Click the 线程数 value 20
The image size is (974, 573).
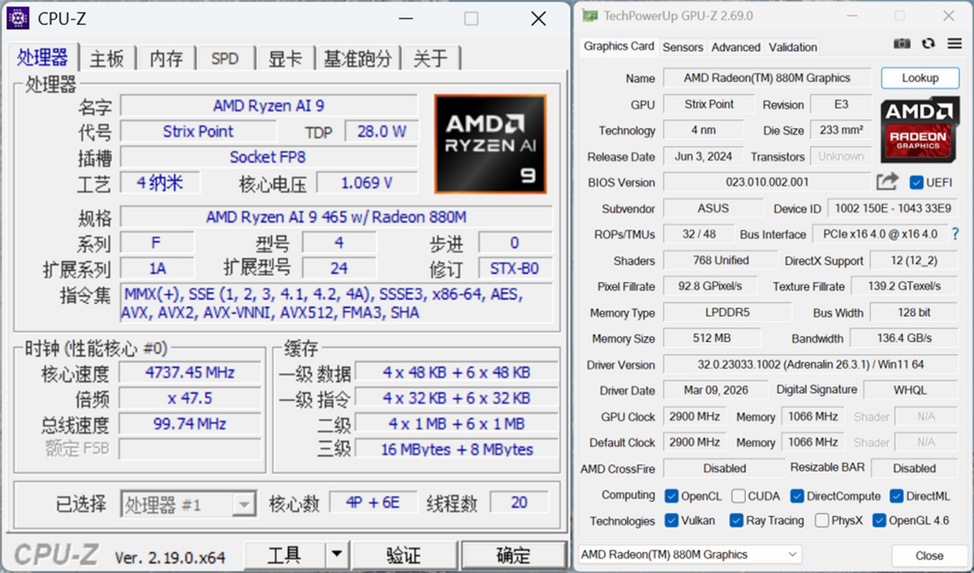(519, 502)
